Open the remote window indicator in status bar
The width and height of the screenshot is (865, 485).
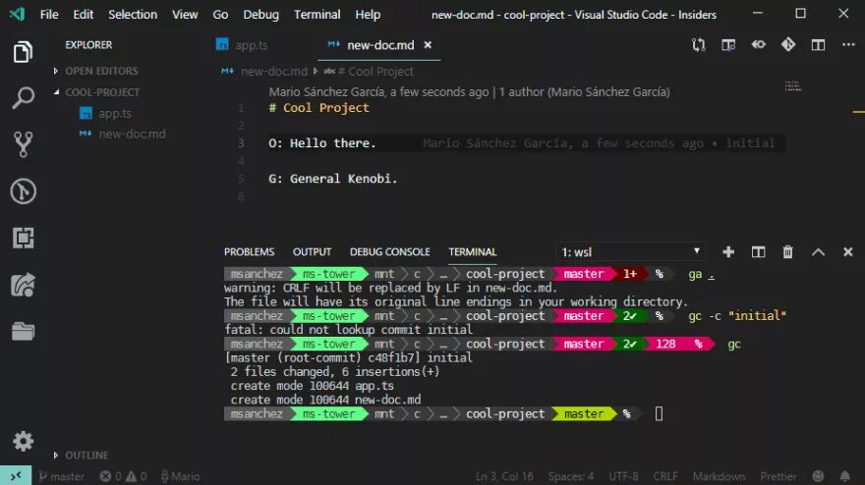(x=16, y=475)
